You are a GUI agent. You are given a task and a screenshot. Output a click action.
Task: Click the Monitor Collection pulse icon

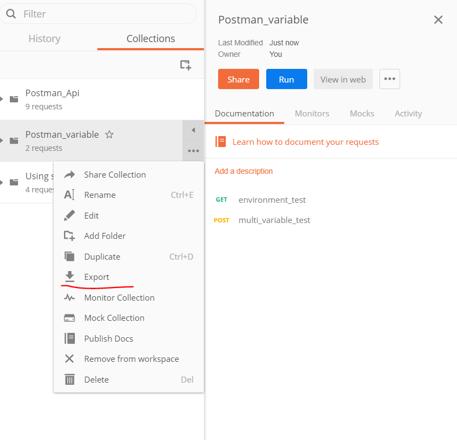(69, 297)
